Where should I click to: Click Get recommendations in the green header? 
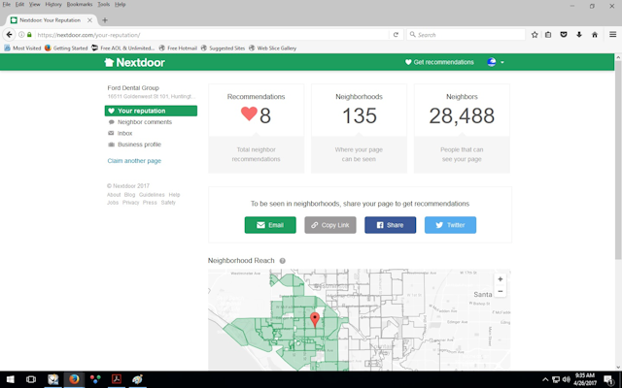[439, 62]
